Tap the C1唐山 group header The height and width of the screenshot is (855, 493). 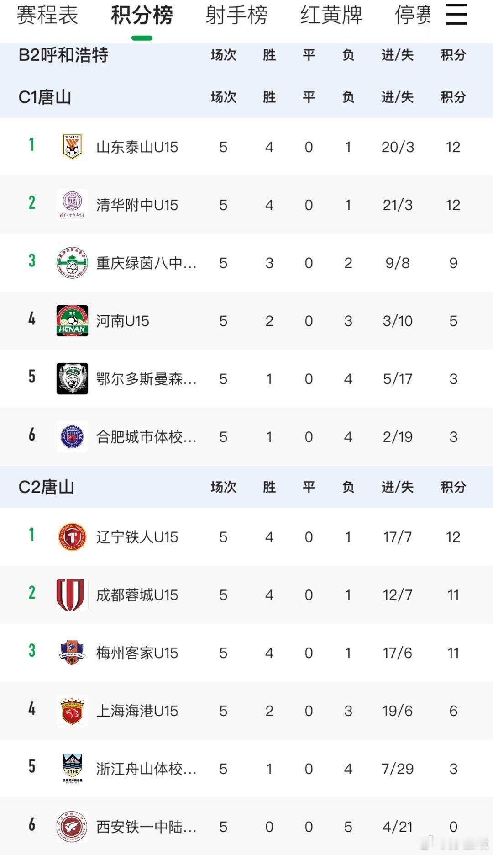coord(45,97)
